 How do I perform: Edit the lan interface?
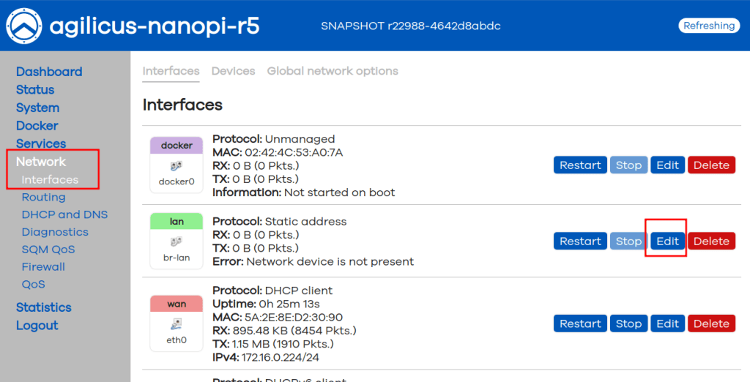click(x=667, y=241)
